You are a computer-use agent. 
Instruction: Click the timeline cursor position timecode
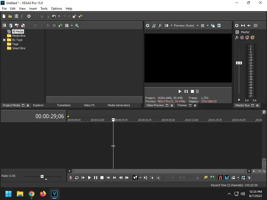(50, 116)
